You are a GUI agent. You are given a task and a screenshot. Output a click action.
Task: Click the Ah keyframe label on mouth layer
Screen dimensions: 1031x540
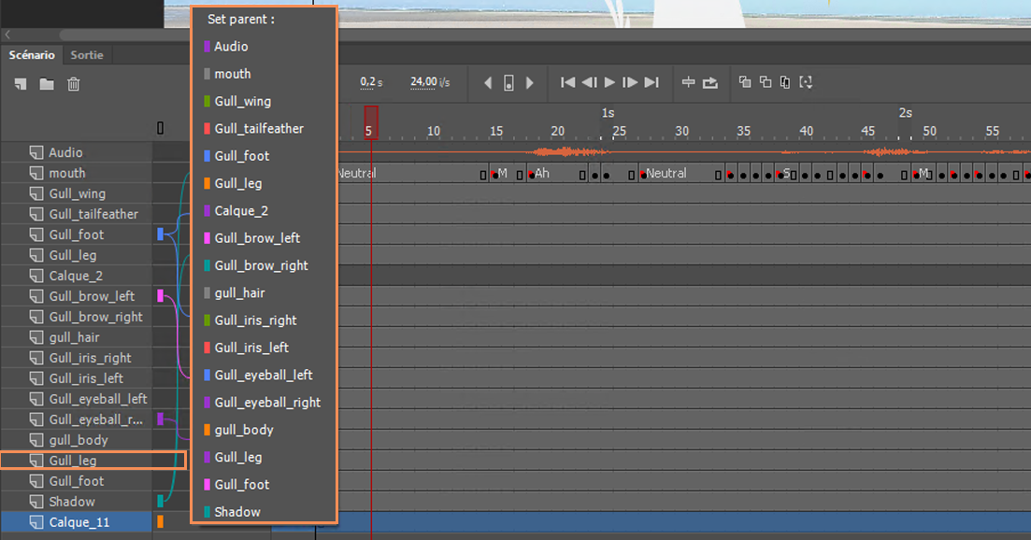[x=542, y=174]
